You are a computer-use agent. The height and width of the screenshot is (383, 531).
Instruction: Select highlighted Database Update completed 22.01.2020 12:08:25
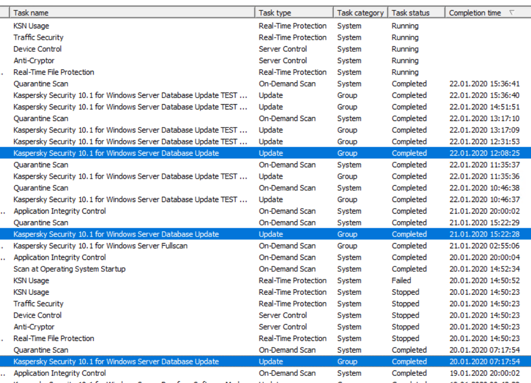[116, 153]
